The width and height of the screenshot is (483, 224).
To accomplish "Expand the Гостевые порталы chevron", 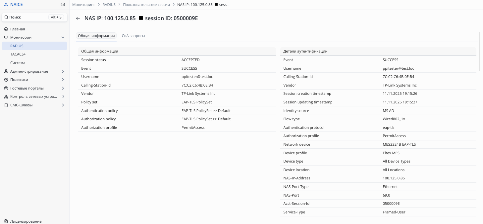I will click(x=63, y=88).
